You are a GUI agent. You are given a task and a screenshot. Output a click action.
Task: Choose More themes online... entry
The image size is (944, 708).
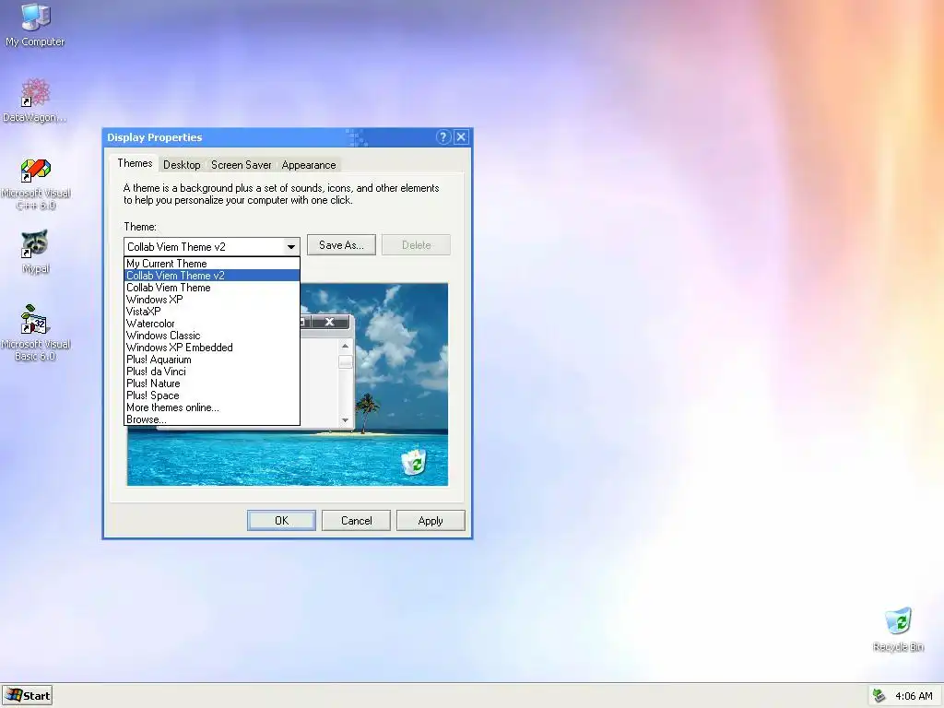pyautogui.click(x=212, y=407)
